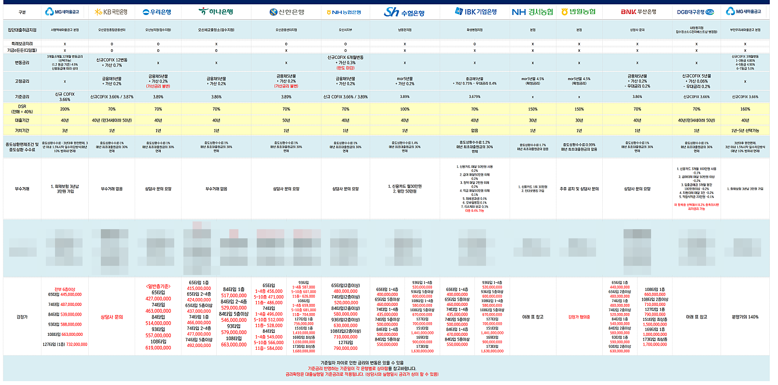Click the 하나은행 logo
Image resolution: width=778 pixels, height=385 pixels.
[x=216, y=11]
